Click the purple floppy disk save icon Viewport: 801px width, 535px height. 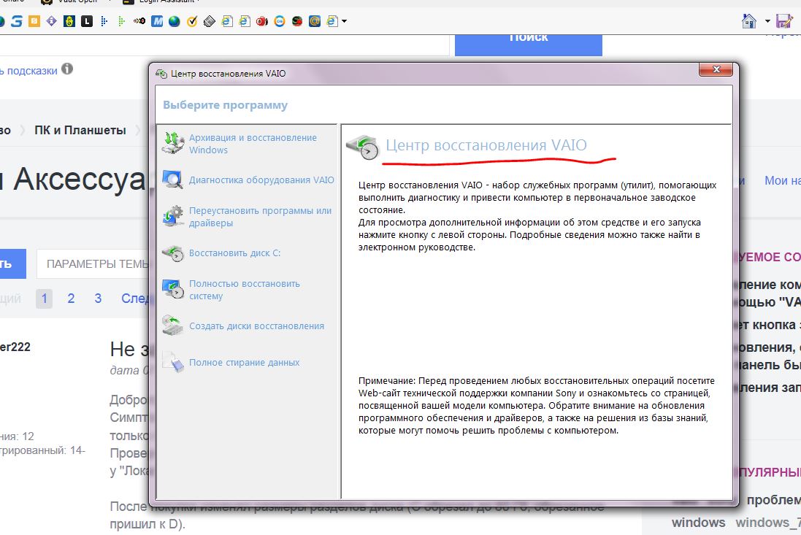(784, 21)
